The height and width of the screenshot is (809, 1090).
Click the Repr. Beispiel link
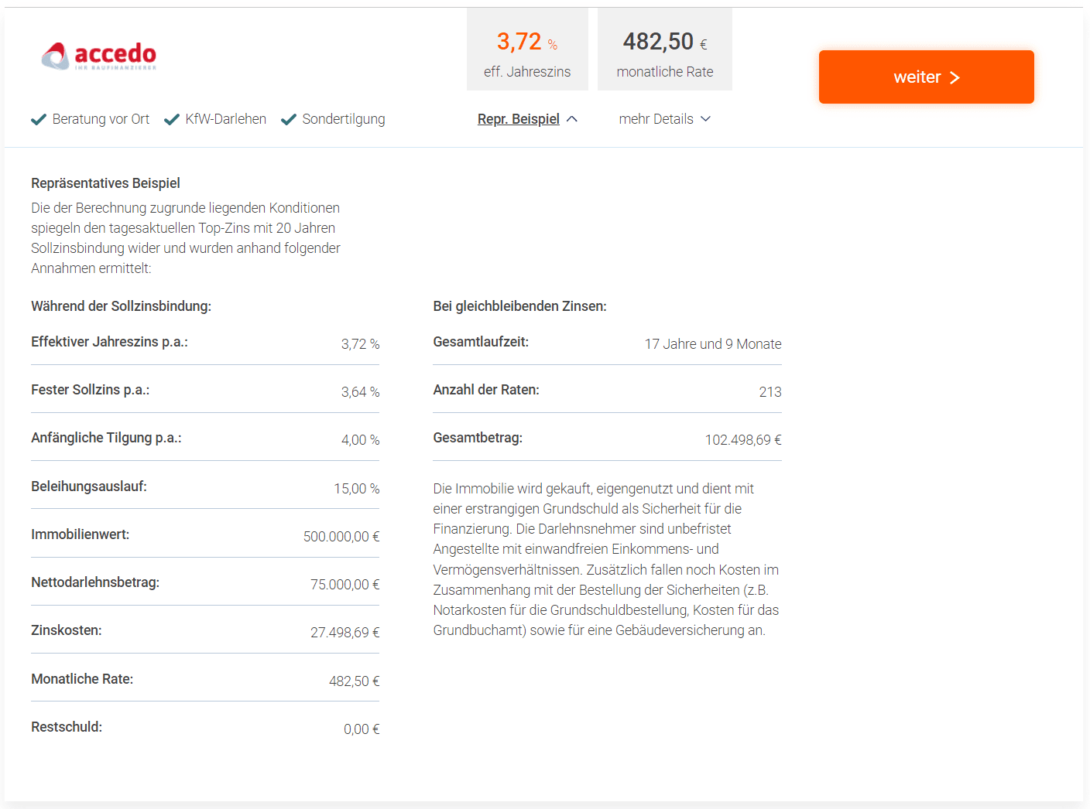click(x=519, y=119)
